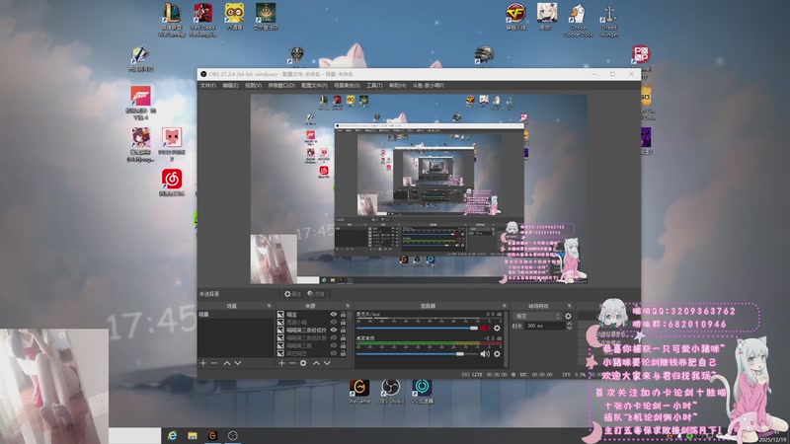Pop out the Audio Mixer dock panel

tap(504, 306)
